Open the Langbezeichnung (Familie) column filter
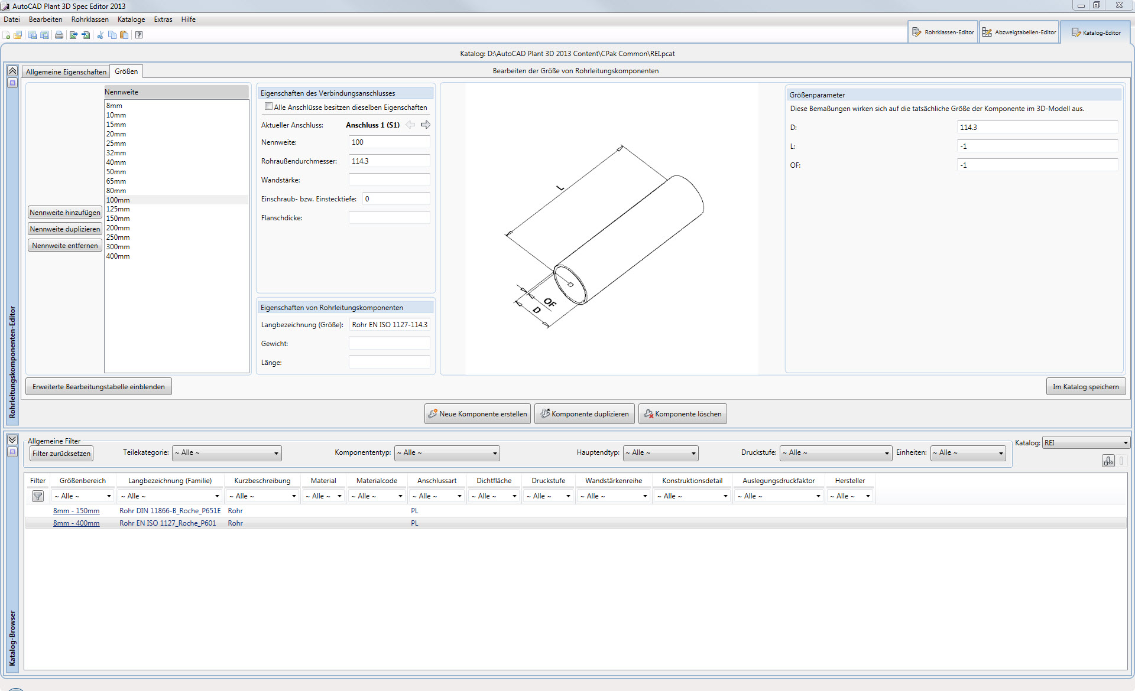This screenshot has width=1135, height=691. [170, 496]
